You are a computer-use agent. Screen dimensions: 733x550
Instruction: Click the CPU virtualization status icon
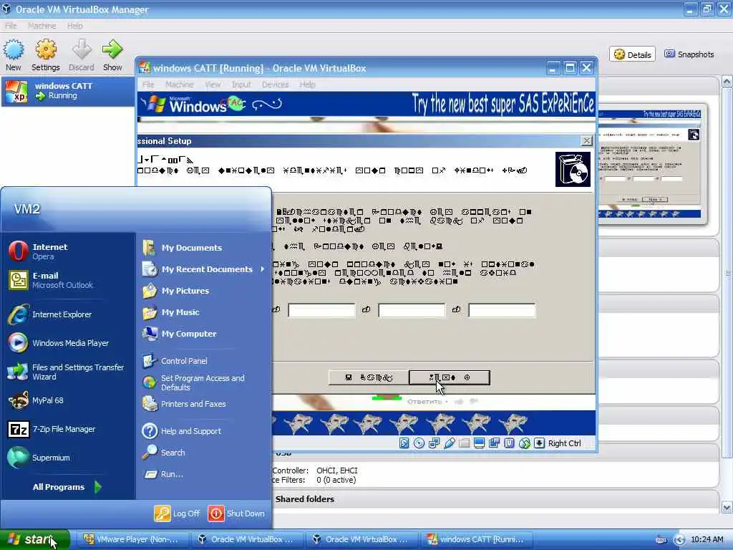coord(509,443)
